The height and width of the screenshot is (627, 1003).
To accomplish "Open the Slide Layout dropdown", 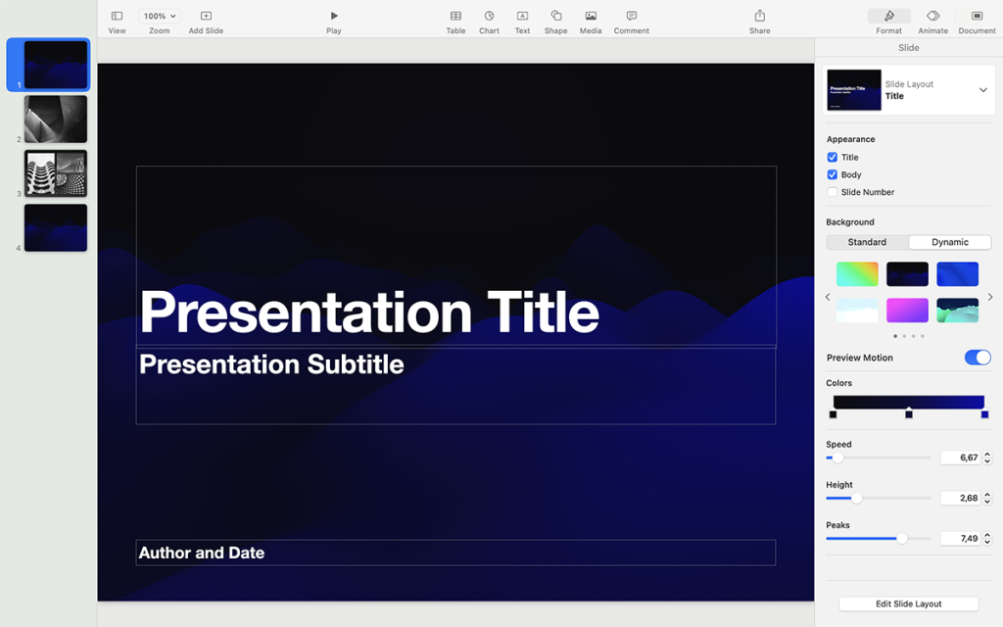I will point(982,89).
